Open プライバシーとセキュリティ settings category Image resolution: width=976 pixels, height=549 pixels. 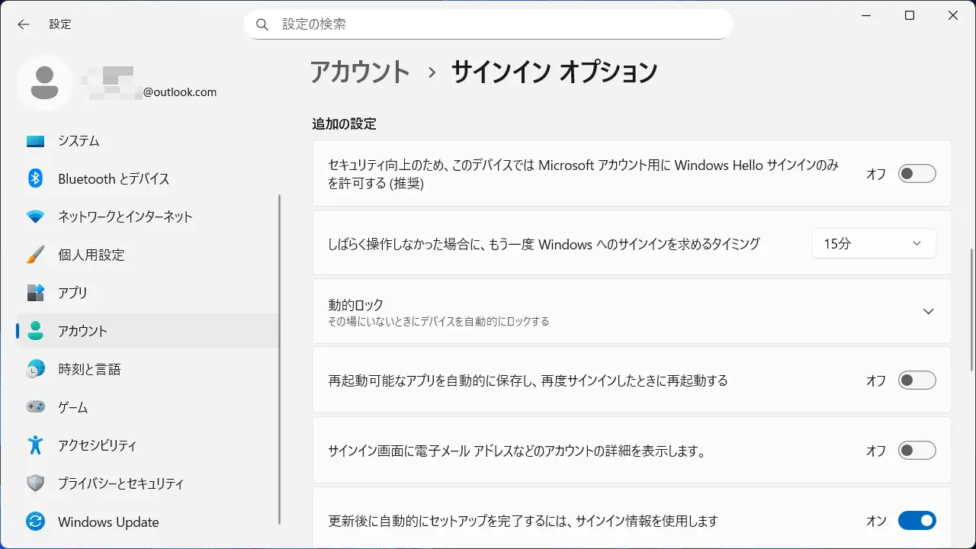pyautogui.click(x=120, y=483)
